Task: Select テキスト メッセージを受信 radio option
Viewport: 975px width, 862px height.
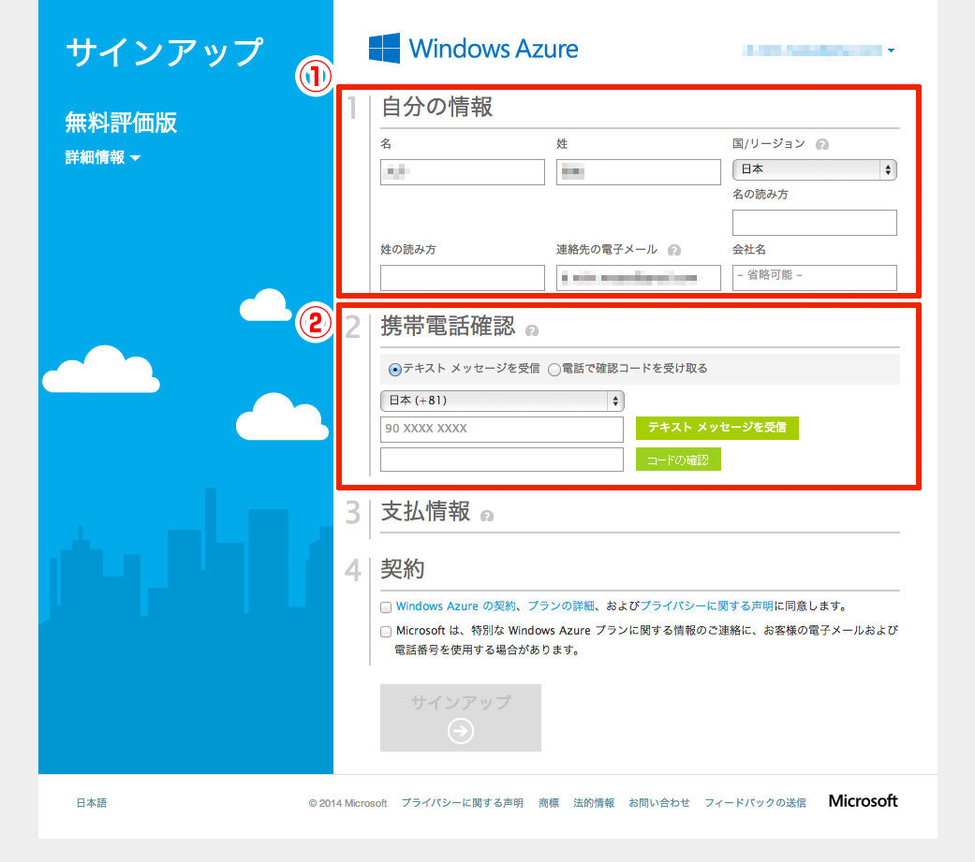Action: pyautogui.click(x=394, y=369)
